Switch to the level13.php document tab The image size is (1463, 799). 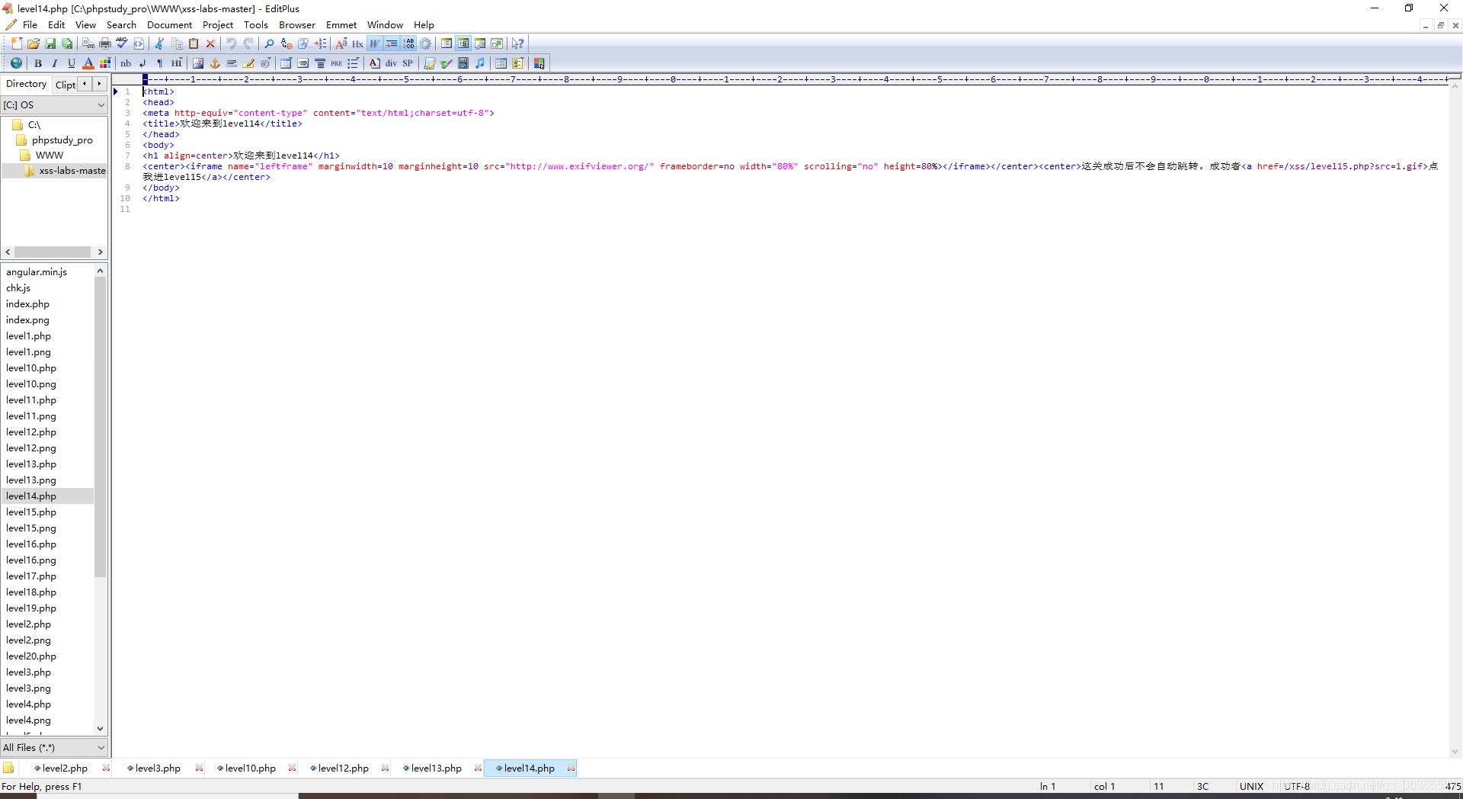coord(436,769)
